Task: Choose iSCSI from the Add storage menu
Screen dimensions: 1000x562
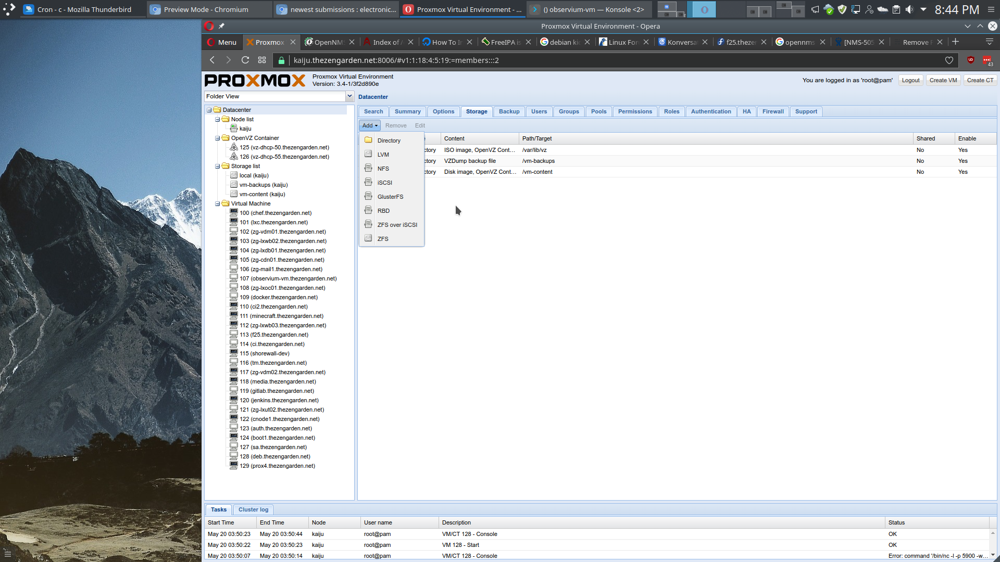Action: pyautogui.click(x=391, y=183)
